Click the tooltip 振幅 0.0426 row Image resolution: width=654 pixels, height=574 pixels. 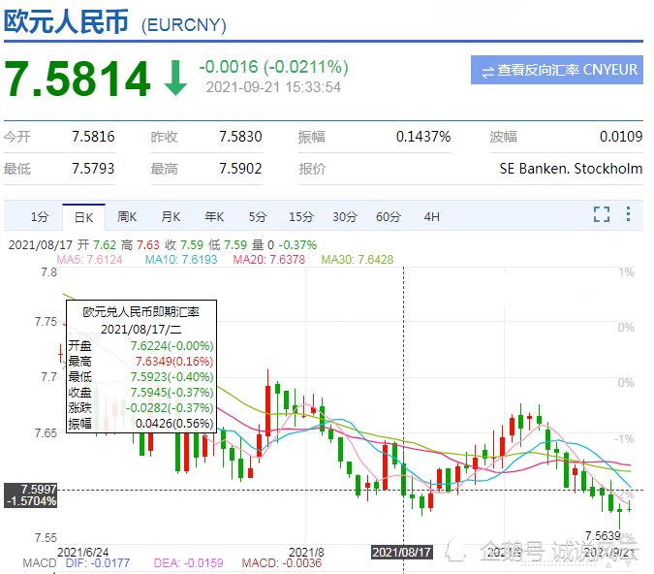coord(141,424)
